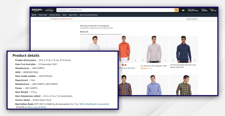The image size is (225, 116).
Task: Click the Amazon.in logo
Action: point(37,10)
